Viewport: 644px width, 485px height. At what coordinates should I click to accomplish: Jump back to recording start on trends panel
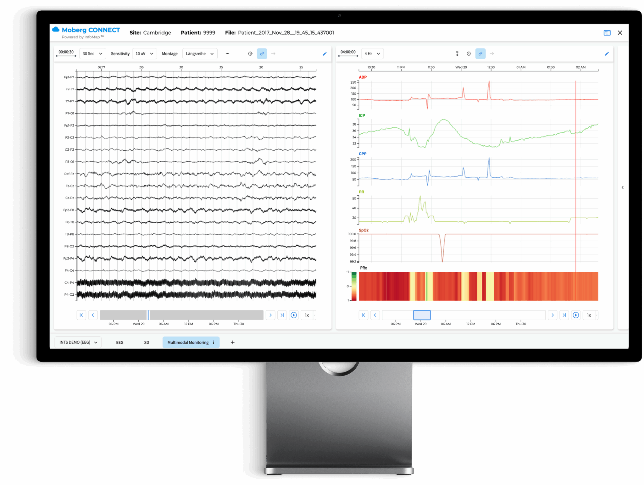click(x=364, y=315)
